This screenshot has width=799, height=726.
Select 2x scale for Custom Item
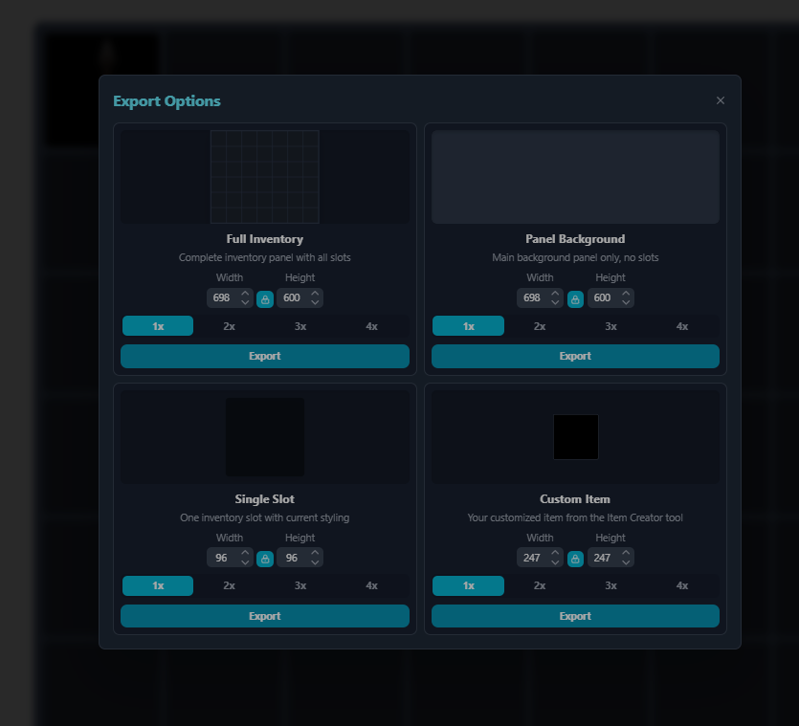click(540, 586)
